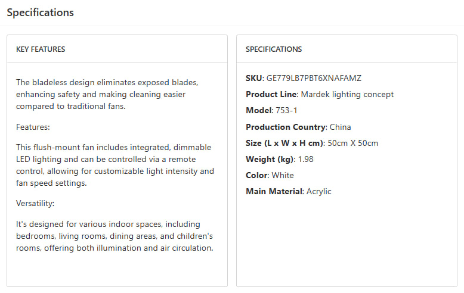Click the material value "Acrylic"
The height and width of the screenshot is (293, 464).
click(319, 191)
